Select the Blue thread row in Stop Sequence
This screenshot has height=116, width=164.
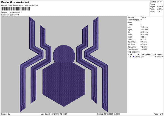tap(145, 57)
